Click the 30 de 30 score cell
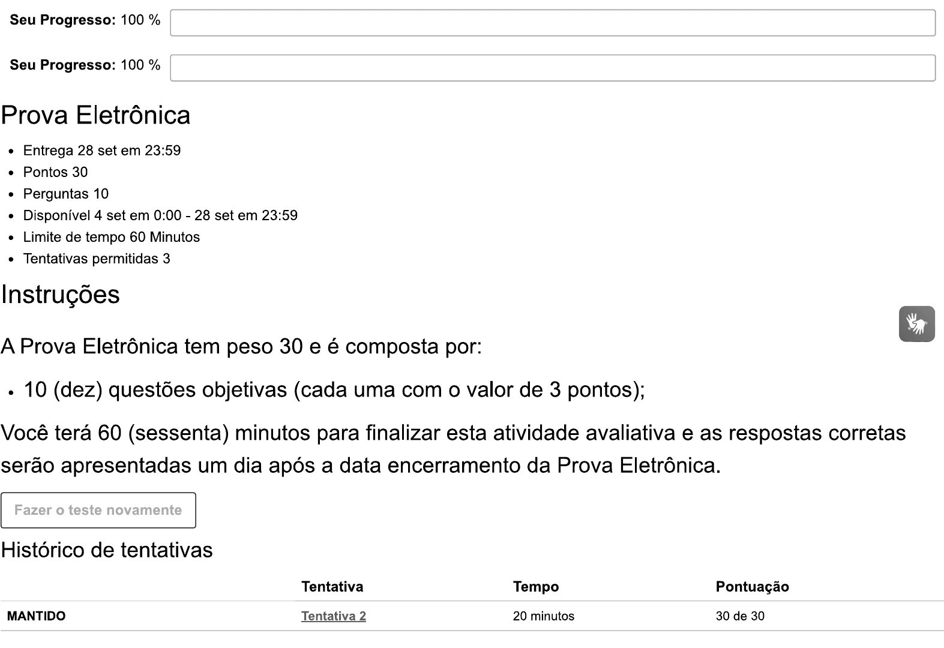This screenshot has height=648, width=944. [x=740, y=616]
